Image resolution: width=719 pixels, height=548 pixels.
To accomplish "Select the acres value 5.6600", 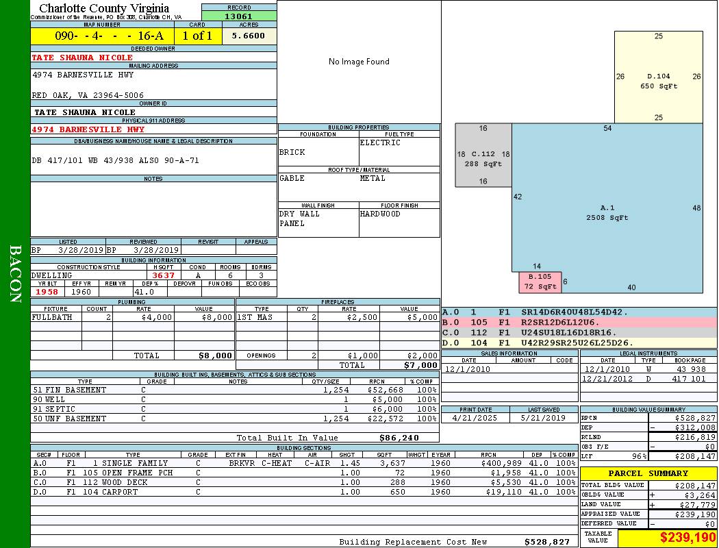I will (x=248, y=36).
